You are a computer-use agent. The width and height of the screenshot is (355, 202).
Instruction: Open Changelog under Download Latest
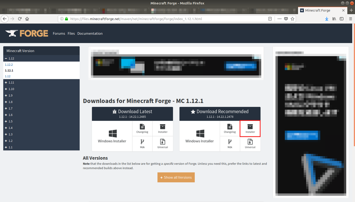point(142,129)
